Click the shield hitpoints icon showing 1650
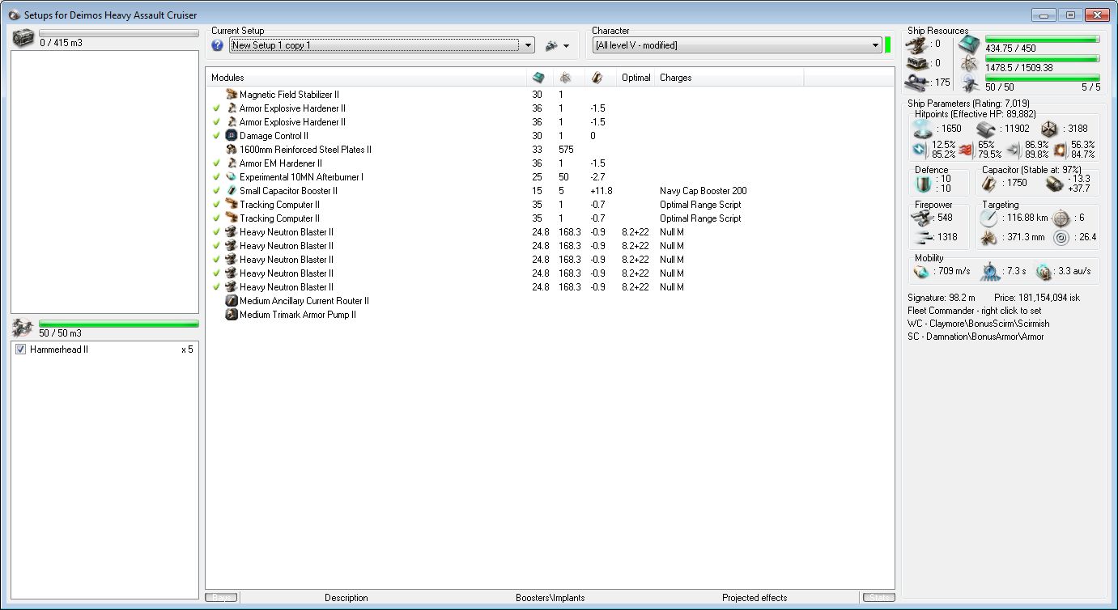This screenshot has width=1118, height=610. (925, 128)
